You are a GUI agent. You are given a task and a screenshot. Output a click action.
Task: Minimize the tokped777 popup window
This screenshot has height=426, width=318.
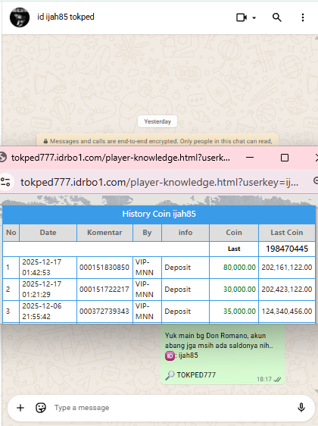click(x=250, y=158)
